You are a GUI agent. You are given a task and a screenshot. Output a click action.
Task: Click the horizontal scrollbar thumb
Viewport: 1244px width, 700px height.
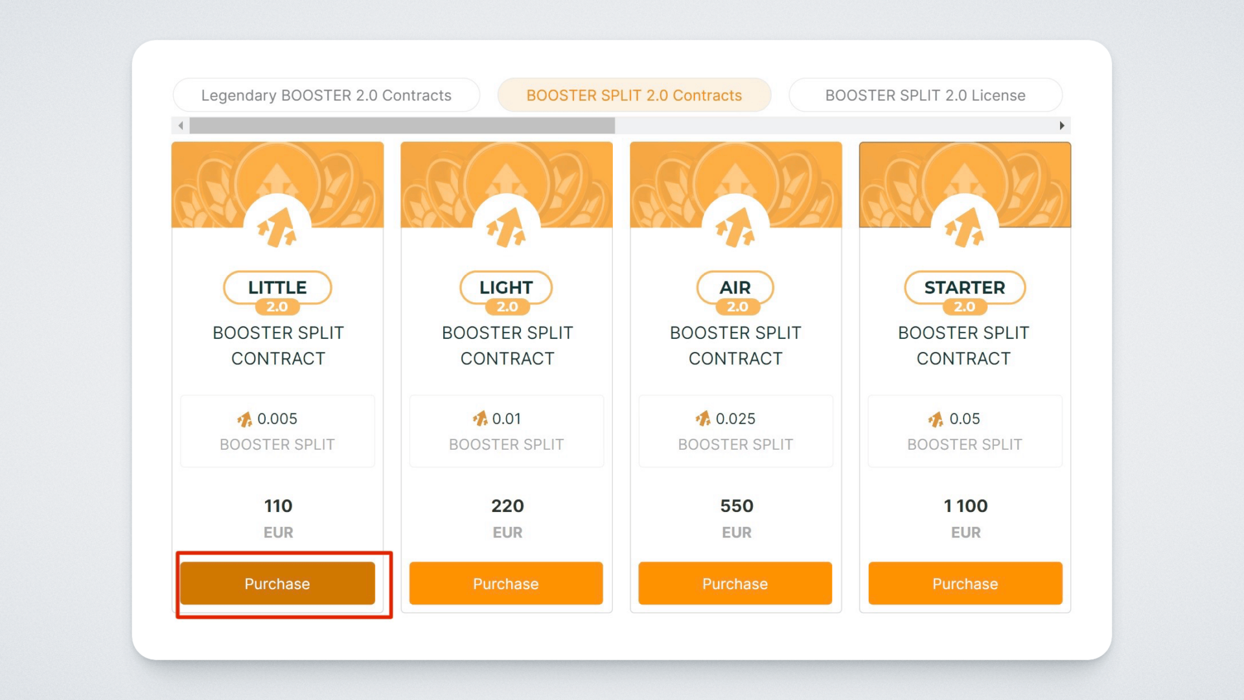[x=402, y=125]
